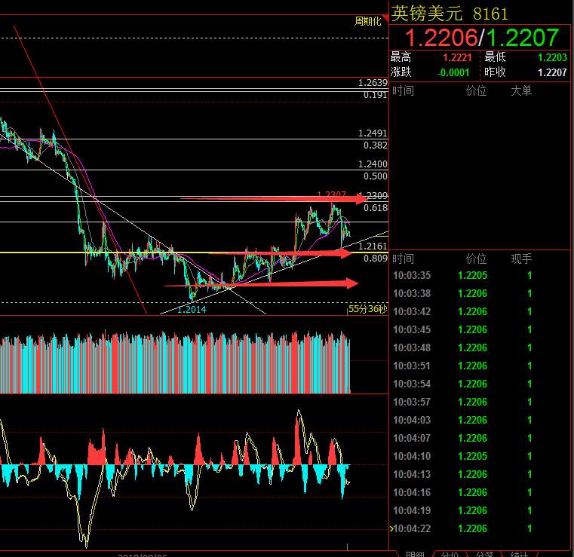Click the red triangle beside 周期化
Viewport: 574px width, 557px height.
click(x=385, y=17)
